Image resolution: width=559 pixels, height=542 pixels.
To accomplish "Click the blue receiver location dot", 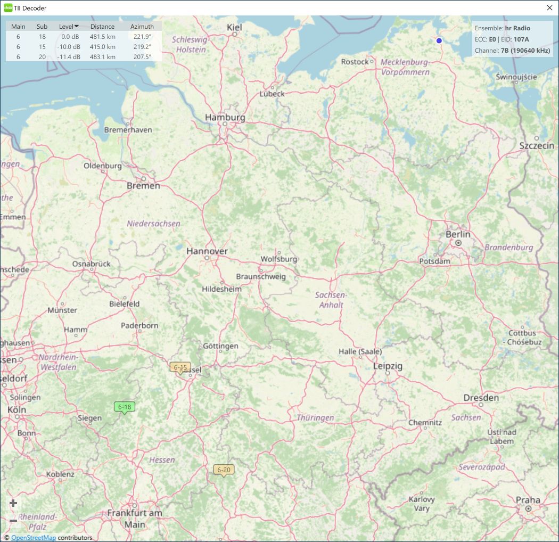I will click(439, 40).
